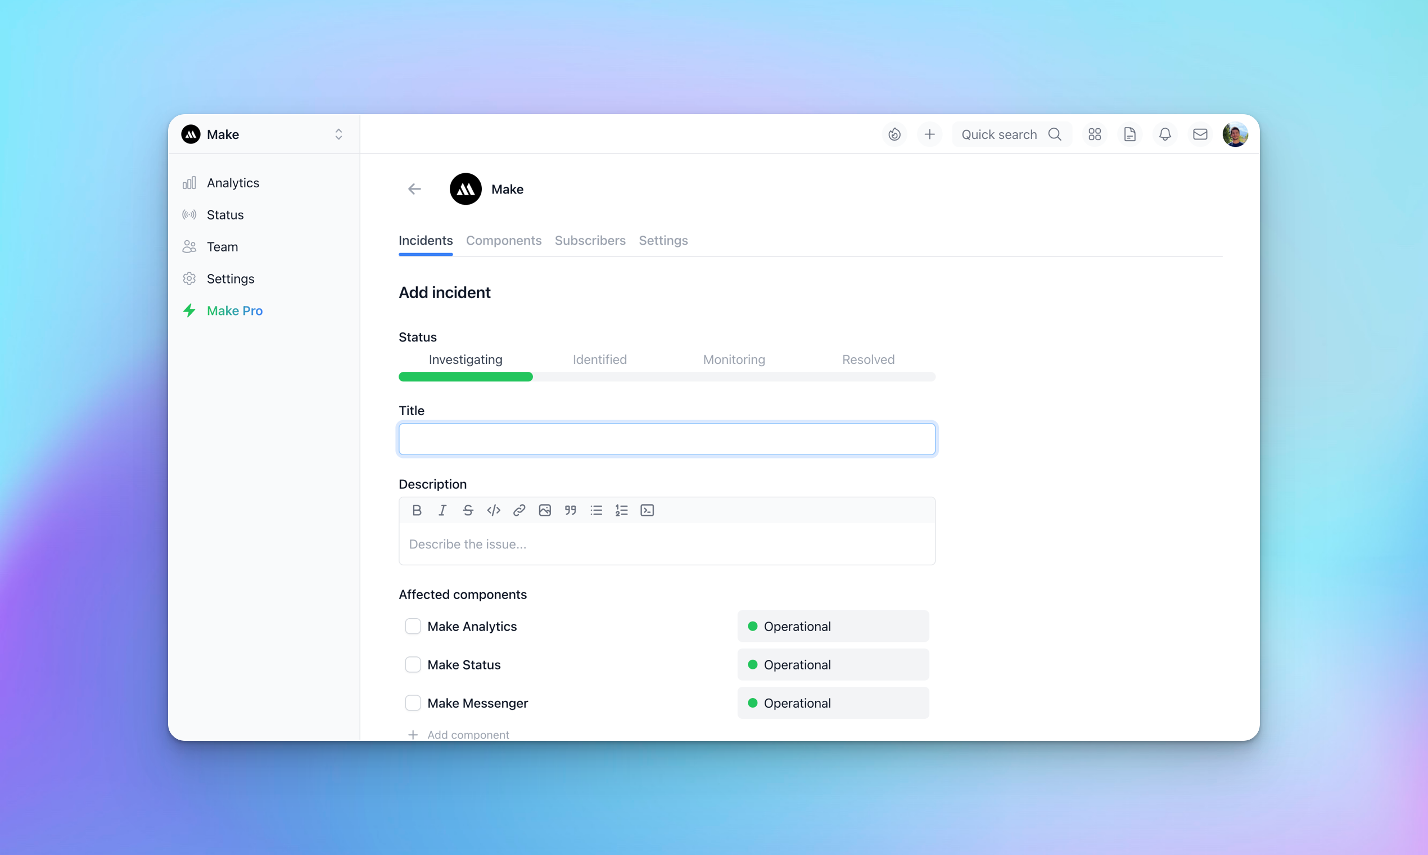Click the plus icon in top bar
The height and width of the screenshot is (855, 1428).
(x=929, y=134)
